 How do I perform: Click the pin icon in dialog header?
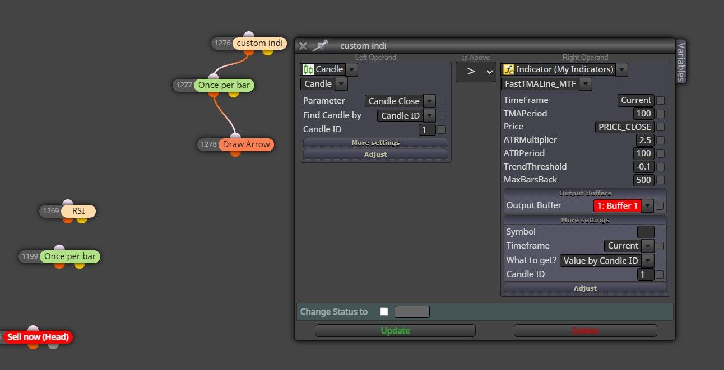tap(320, 45)
